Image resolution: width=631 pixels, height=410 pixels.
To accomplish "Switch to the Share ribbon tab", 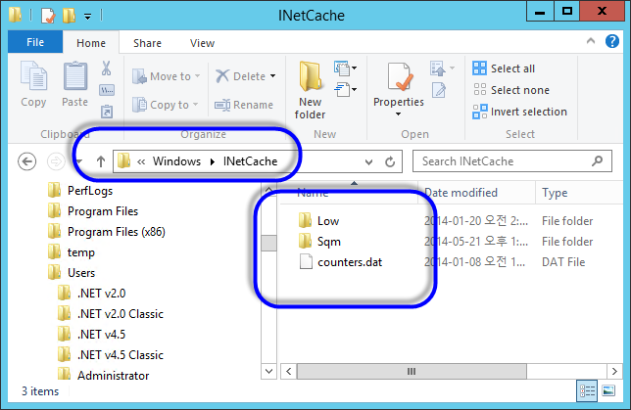I will [x=148, y=43].
